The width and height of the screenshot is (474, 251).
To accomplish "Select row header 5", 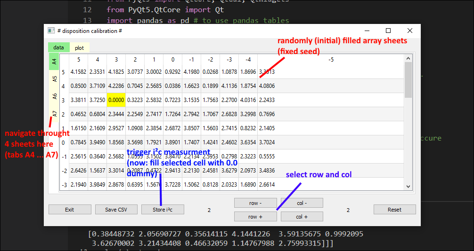I will coord(64,72).
